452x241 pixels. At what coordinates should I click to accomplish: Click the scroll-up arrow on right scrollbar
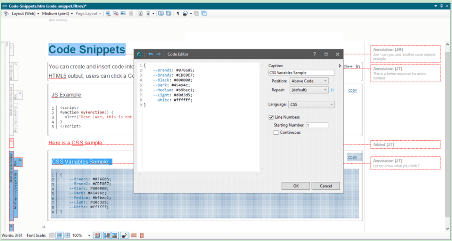(x=447, y=45)
